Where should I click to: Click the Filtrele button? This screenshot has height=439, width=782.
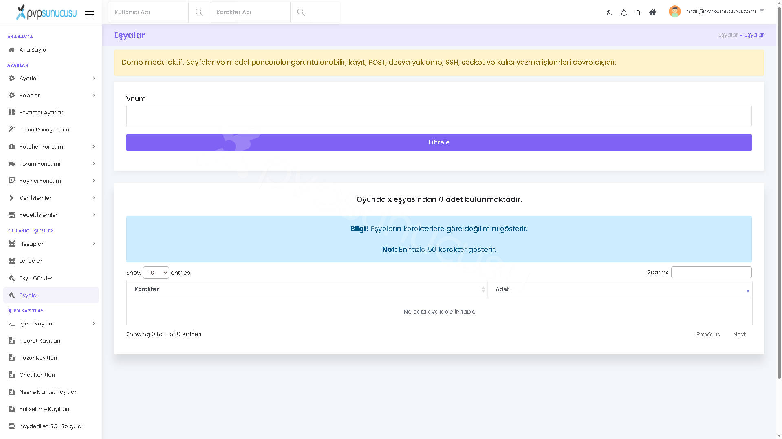(439, 142)
